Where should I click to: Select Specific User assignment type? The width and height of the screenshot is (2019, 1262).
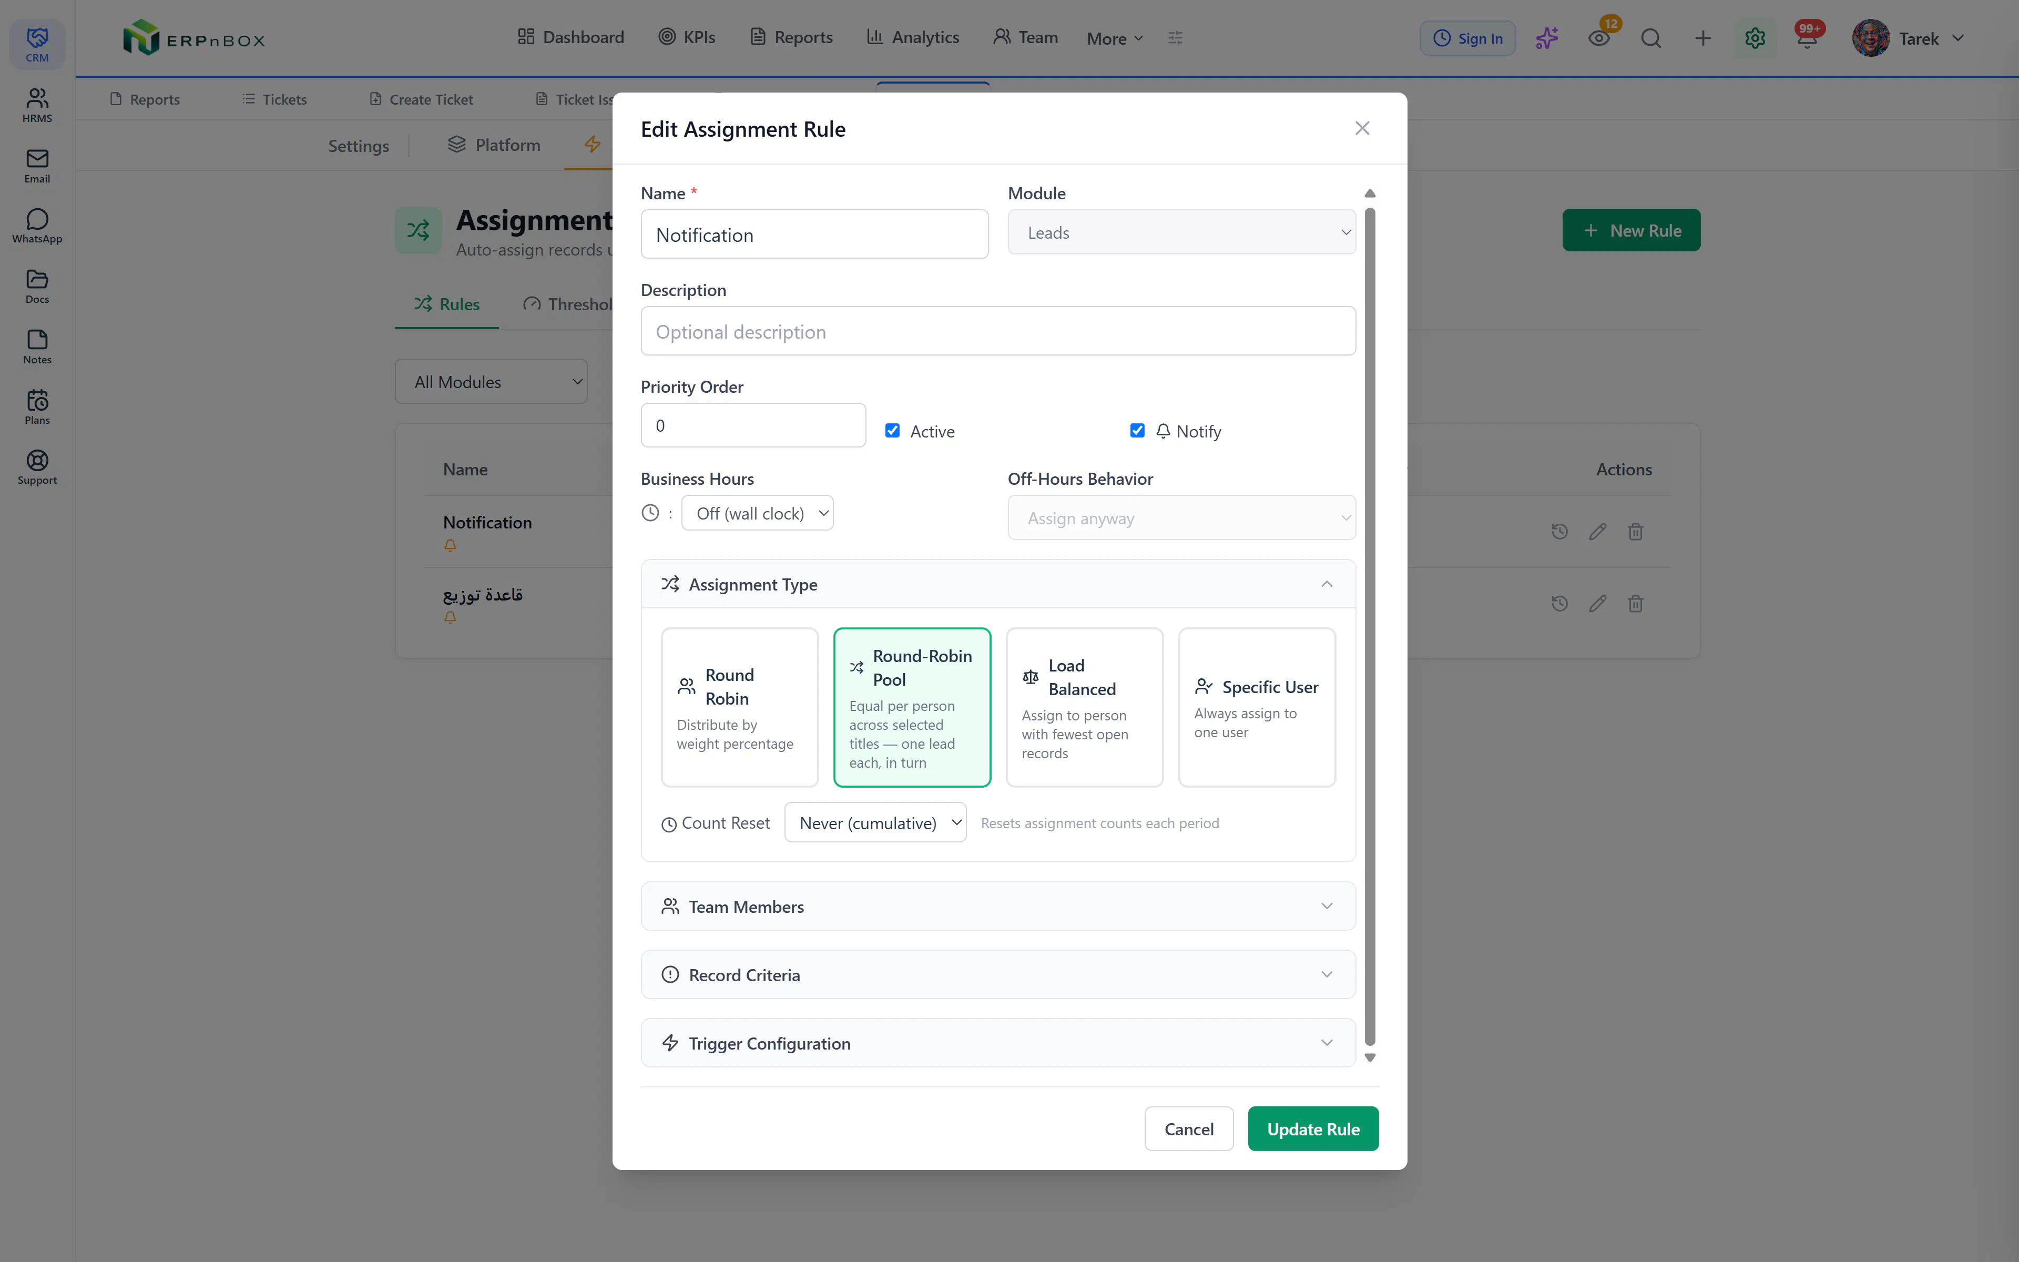1257,707
